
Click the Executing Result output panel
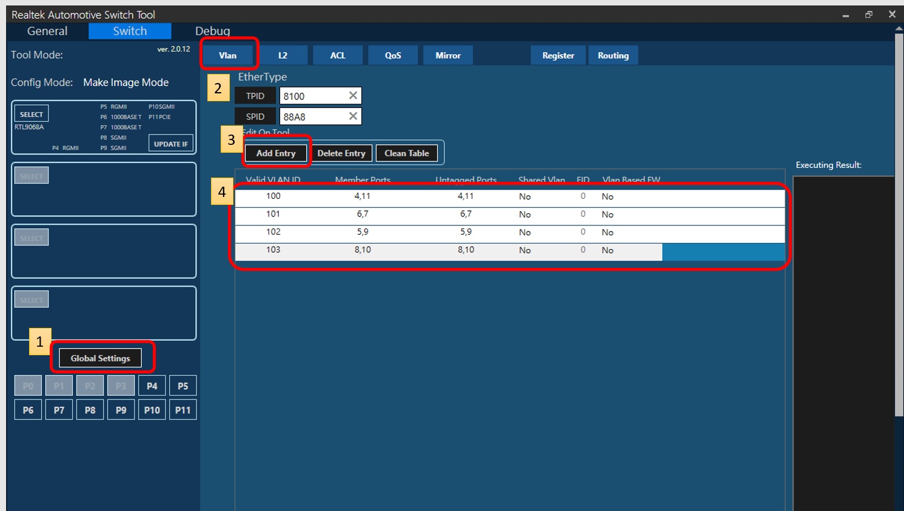(843, 343)
